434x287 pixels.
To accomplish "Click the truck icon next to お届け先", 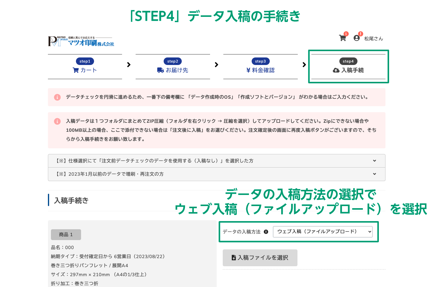I will 161,70.
